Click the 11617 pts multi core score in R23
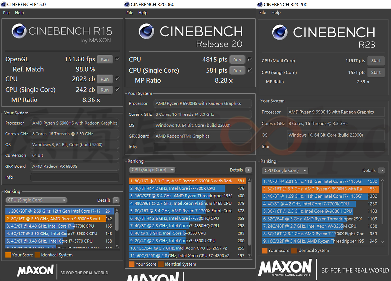 (355, 61)
